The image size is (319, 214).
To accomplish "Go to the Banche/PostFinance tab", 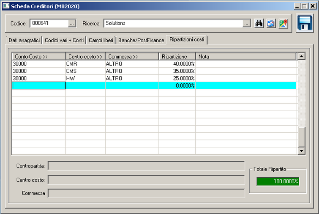I will coord(141,40).
